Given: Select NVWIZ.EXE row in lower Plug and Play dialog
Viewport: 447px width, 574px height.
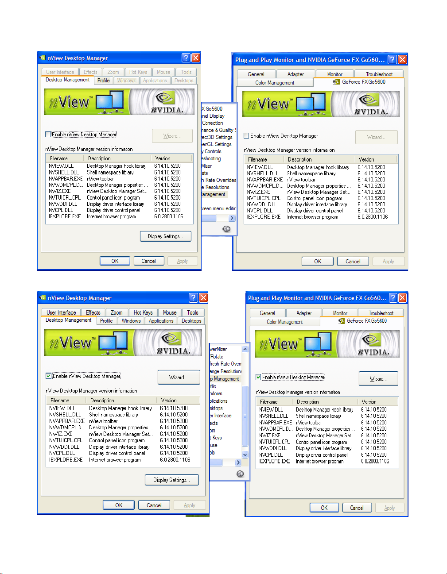Looking at the screenshot, I should pyautogui.click(x=328, y=435).
